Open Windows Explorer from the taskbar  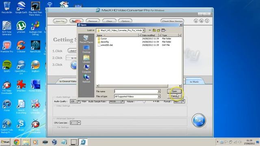pos(26,142)
